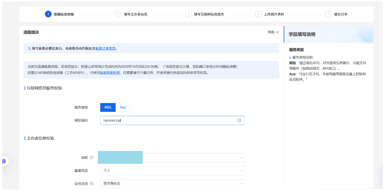Screen dimensions: 383x191
Task: Click the 服务类型 heading in the help panel
Action: point(296,50)
